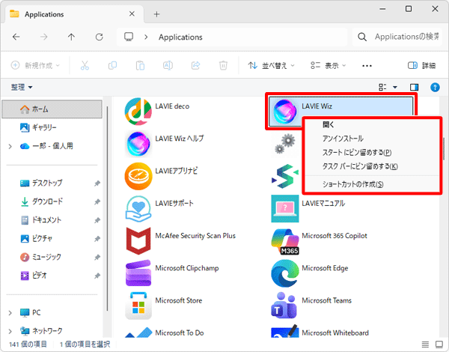Screen dimensions: 449x352
Task: Switch to details view in status bar
Action: click(x=425, y=344)
